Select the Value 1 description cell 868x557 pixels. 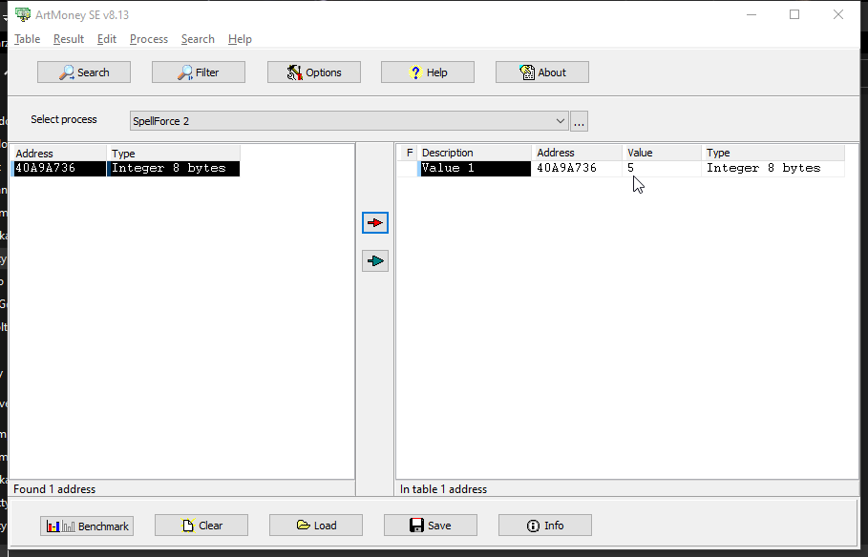475,168
